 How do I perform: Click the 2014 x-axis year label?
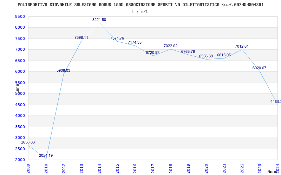[x=99, y=168]
